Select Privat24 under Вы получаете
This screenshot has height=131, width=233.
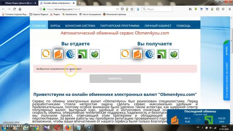coord(162,54)
